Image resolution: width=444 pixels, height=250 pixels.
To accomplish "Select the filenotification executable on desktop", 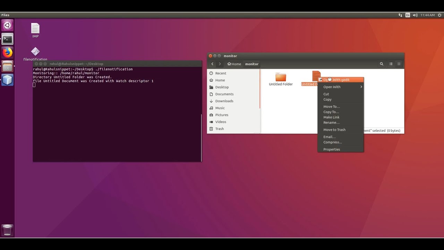I will tap(35, 54).
